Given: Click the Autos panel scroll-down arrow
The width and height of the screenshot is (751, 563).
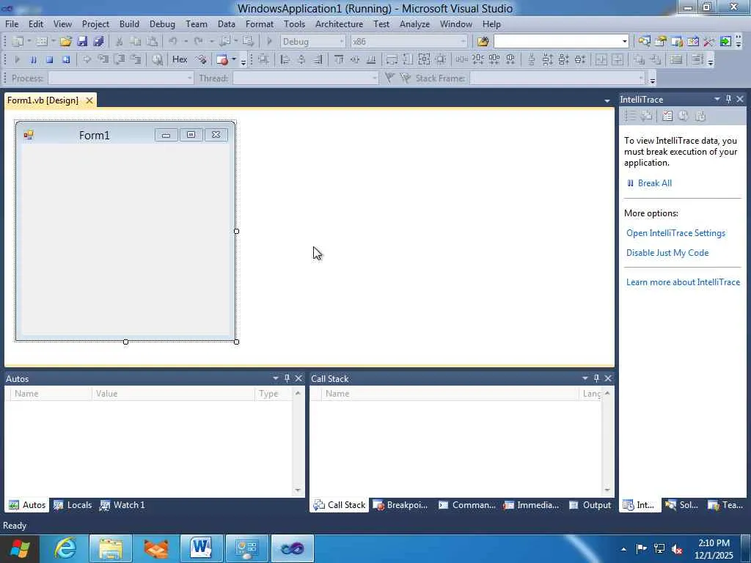Looking at the screenshot, I should click(x=298, y=490).
